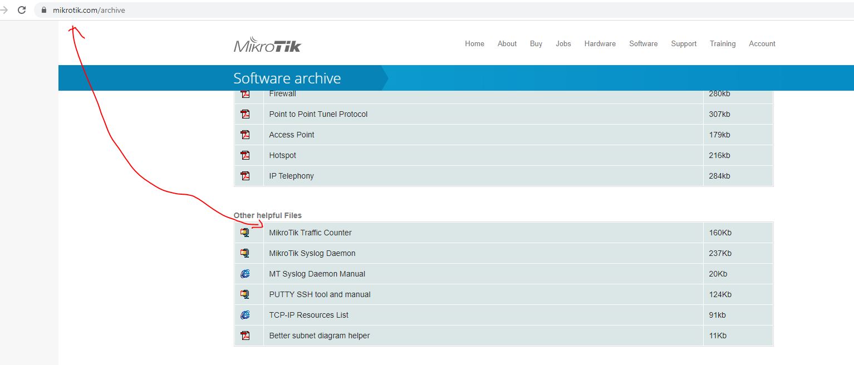854x365 pixels.
Task: Click the browser icon beside TCP-IP Resources List
Action: [245, 315]
